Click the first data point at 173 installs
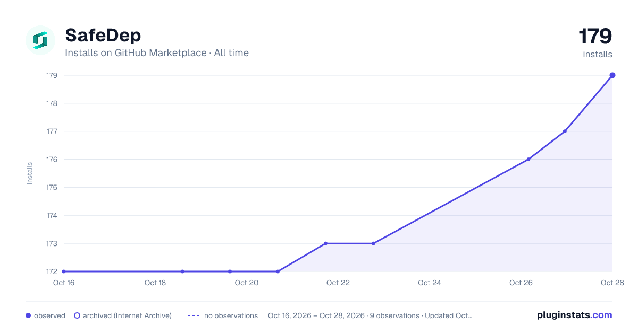The width and height of the screenshot is (638, 334). click(x=325, y=243)
